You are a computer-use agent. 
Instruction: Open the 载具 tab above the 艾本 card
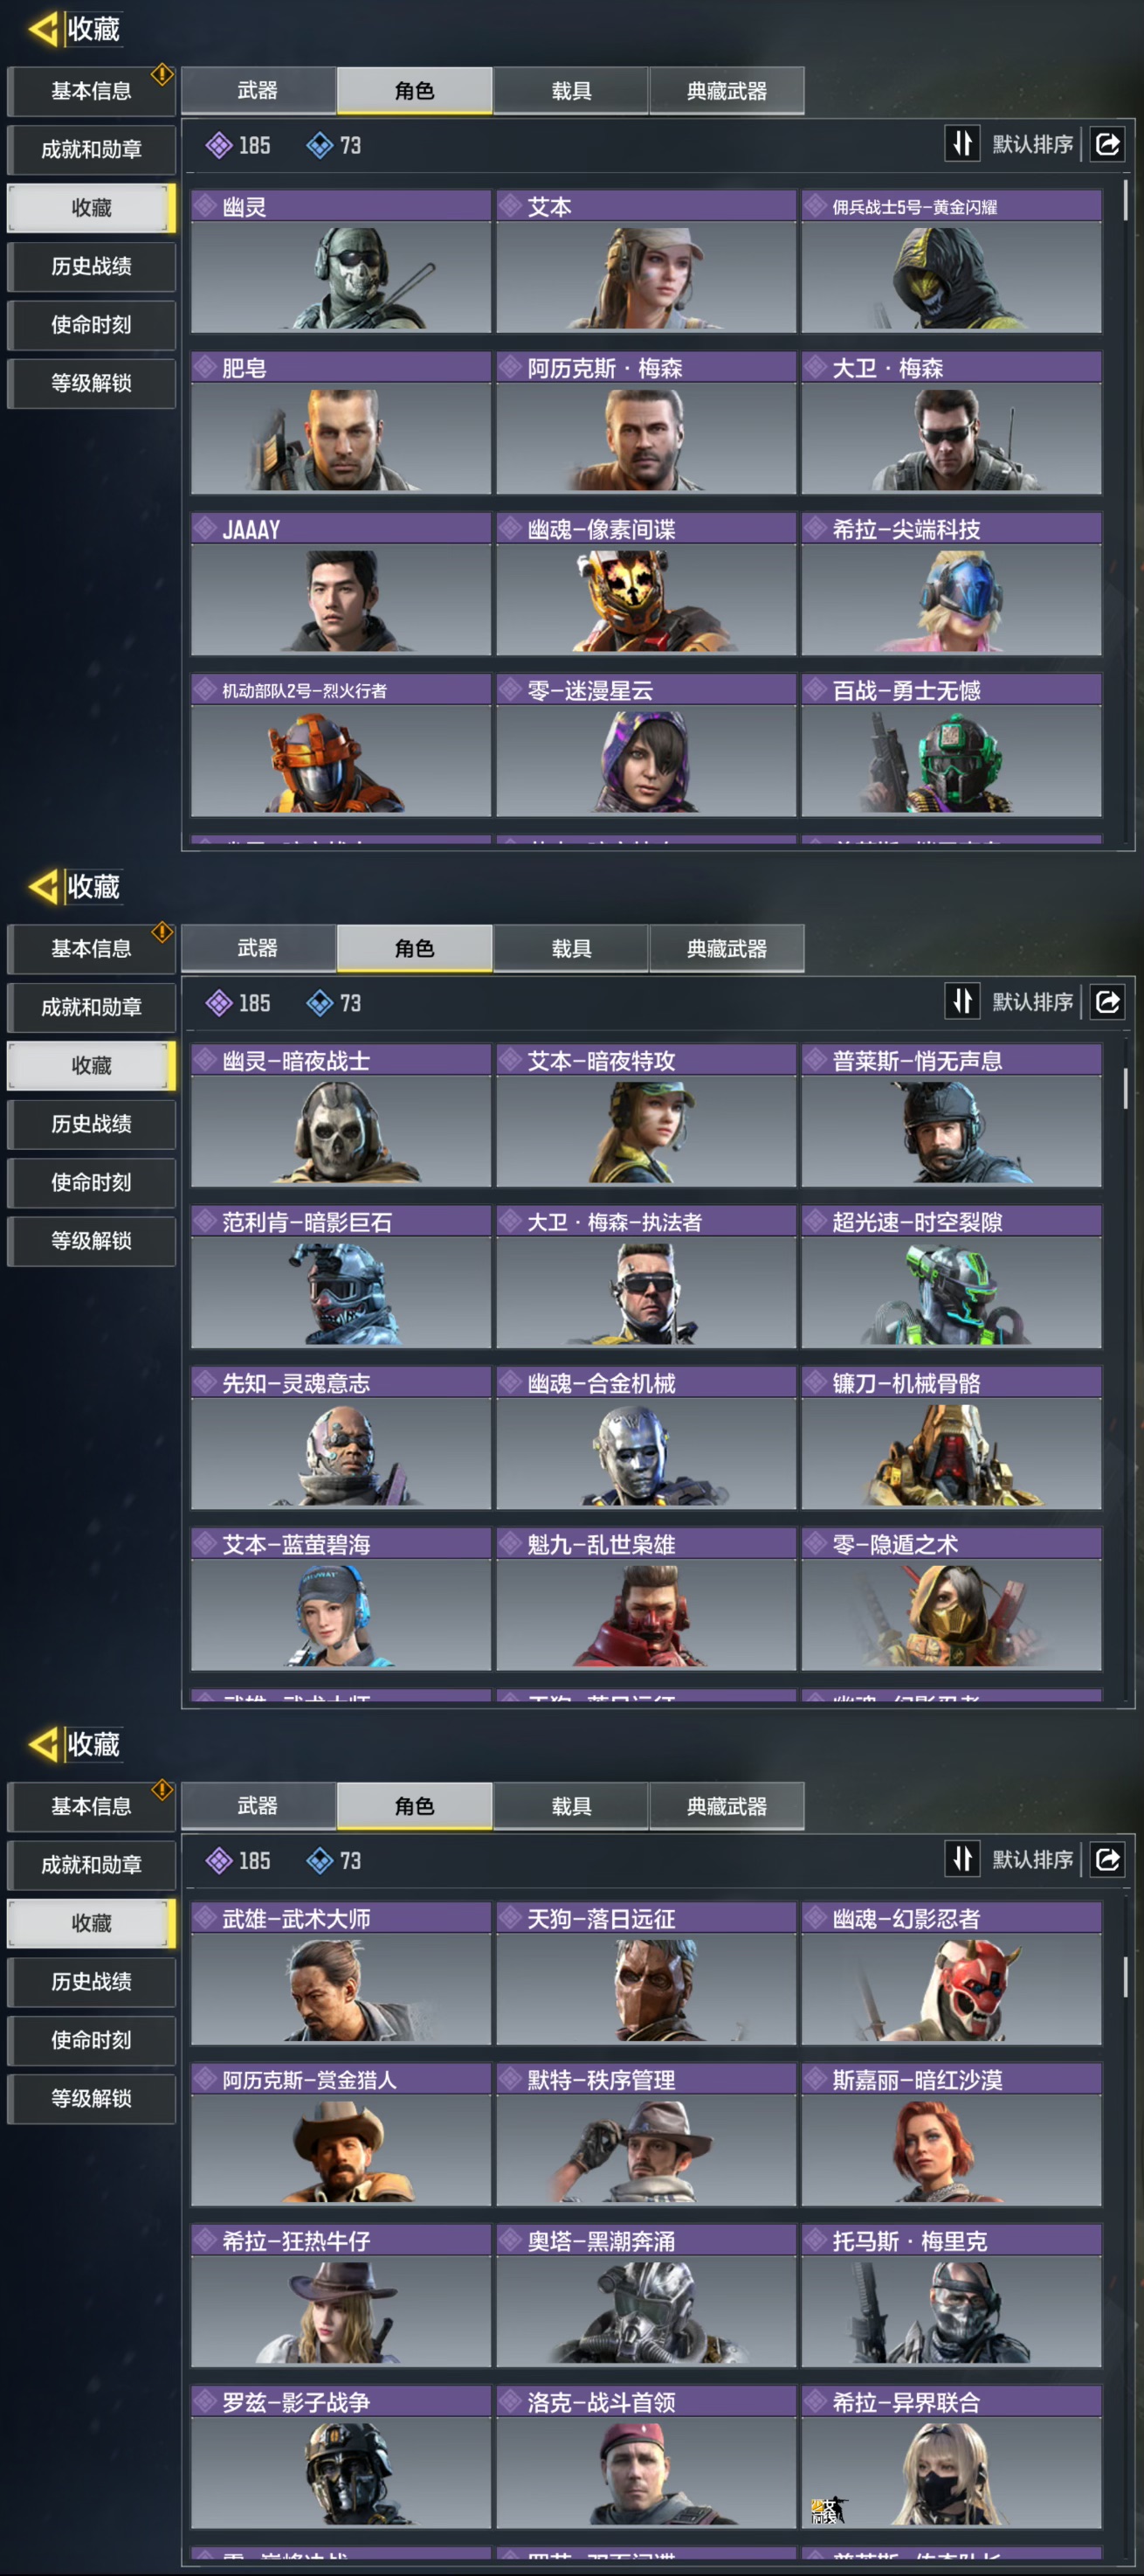pos(570,90)
